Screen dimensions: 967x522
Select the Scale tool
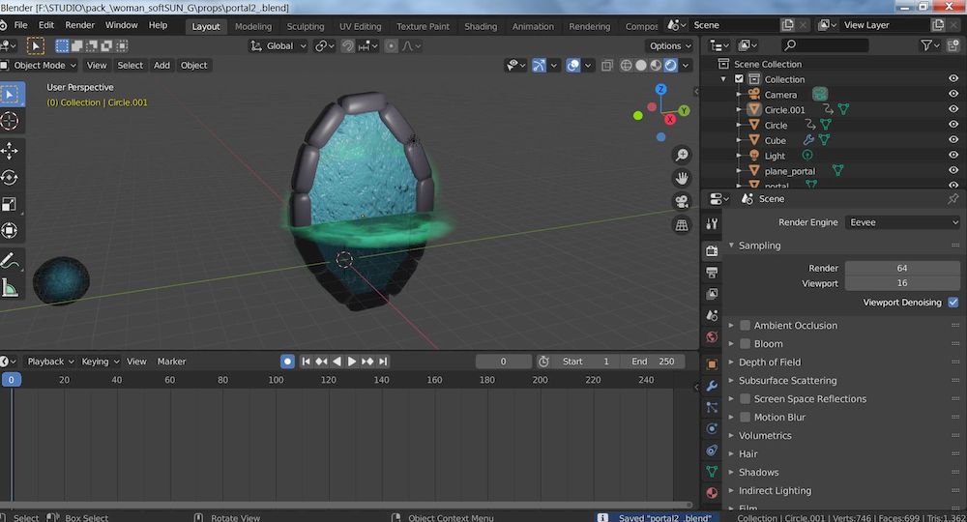tap(10, 204)
